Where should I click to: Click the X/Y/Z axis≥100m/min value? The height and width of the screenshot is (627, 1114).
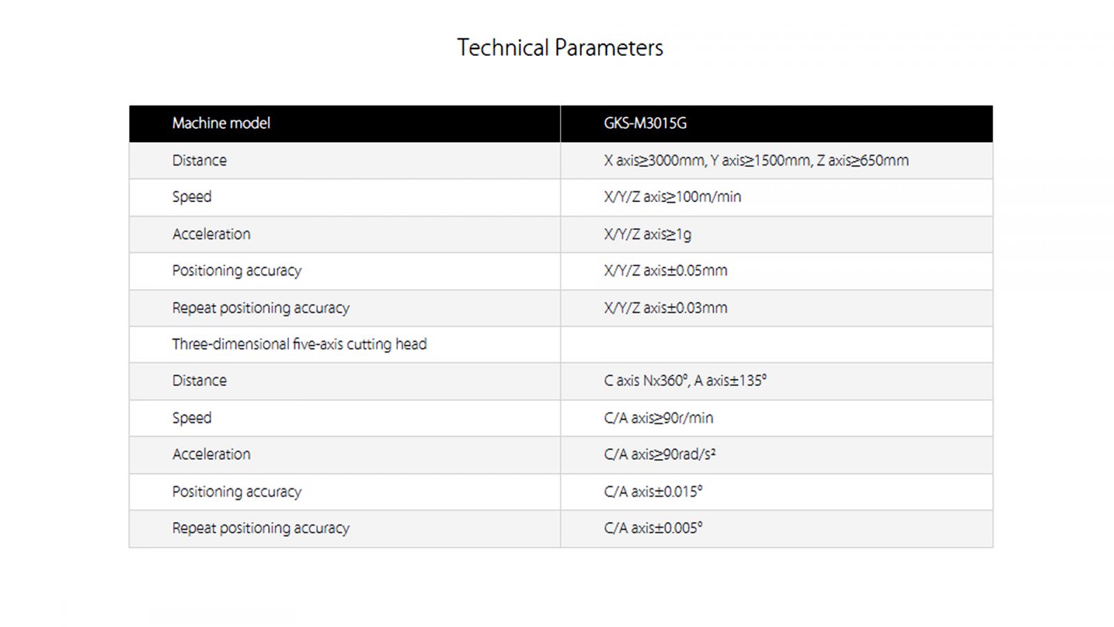(x=673, y=197)
